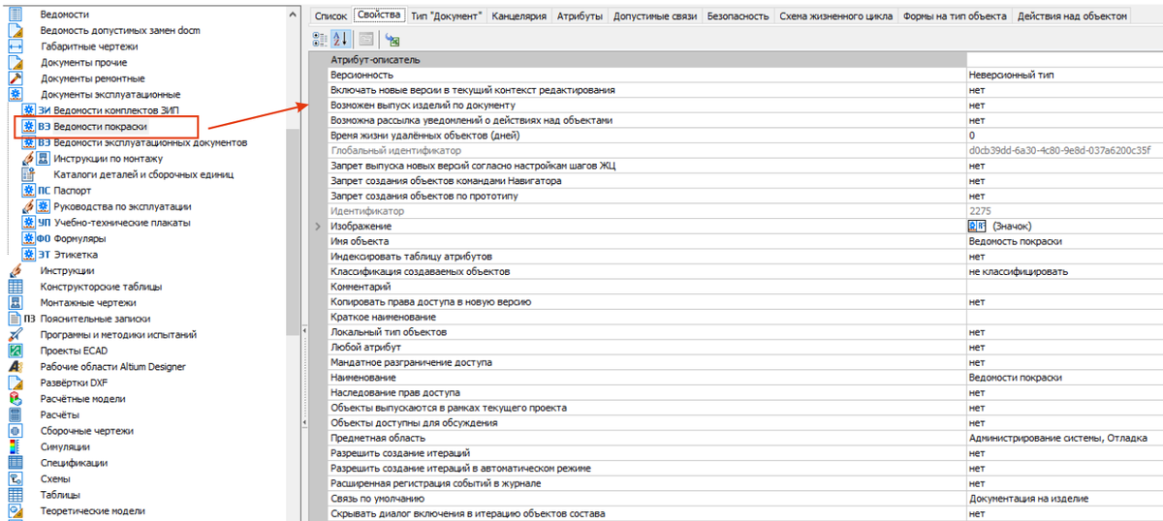Click icon next to Сборочные чертежи
The image size is (1163, 521).
16,430
